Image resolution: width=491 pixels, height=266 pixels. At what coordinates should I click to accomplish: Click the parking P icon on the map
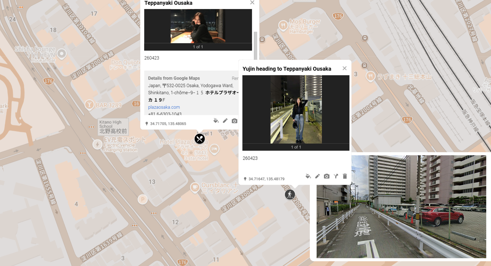(x=143, y=199)
